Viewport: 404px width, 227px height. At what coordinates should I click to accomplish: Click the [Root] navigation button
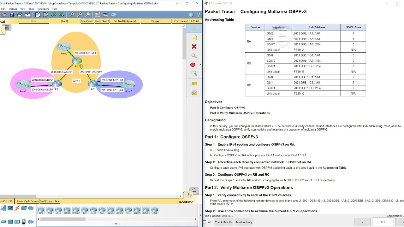click(64, 21)
